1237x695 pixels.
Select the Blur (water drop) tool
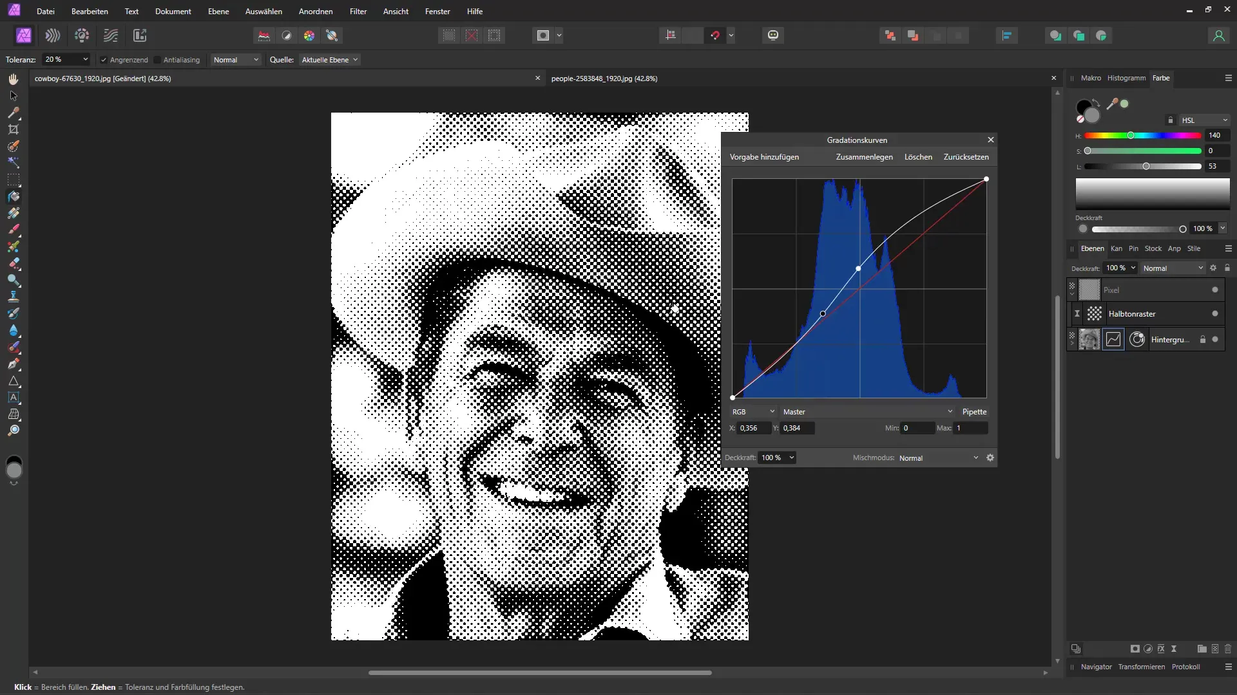[x=14, y=330]
